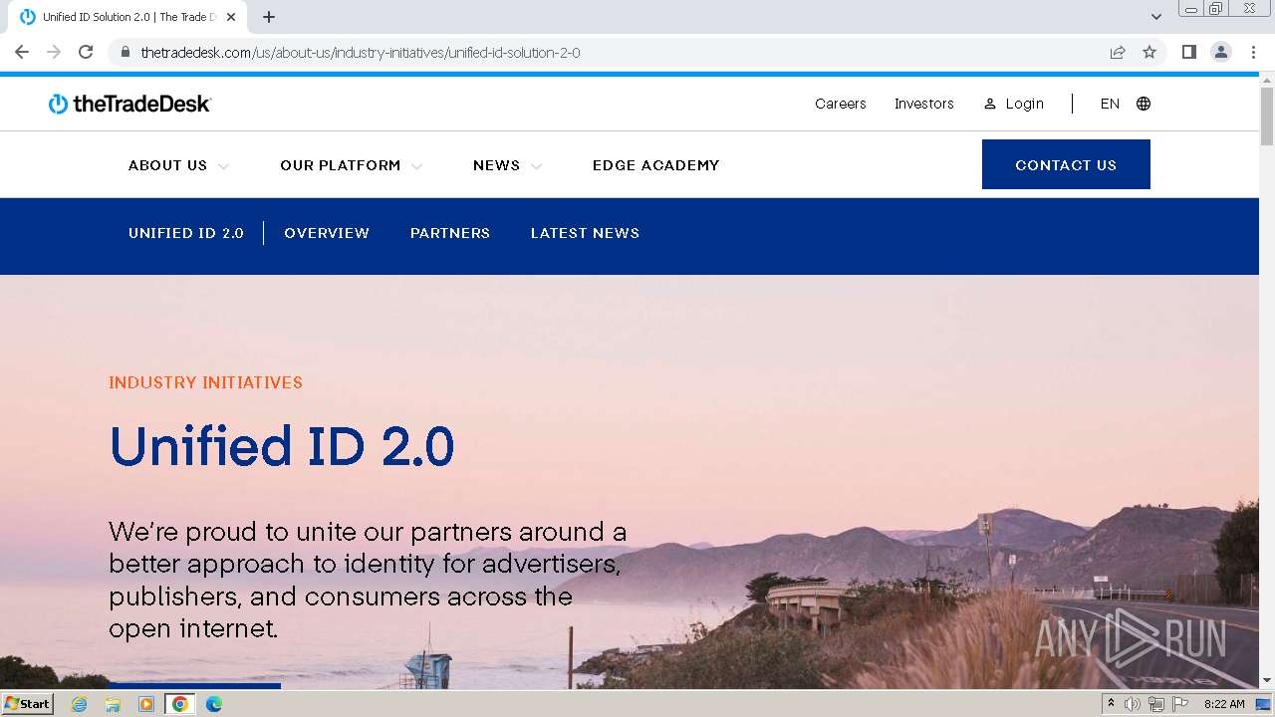The width and height of the screenshot is (1275, 717).
Task: Open the Windows Start menu
Action: click(x=27, y=704)
